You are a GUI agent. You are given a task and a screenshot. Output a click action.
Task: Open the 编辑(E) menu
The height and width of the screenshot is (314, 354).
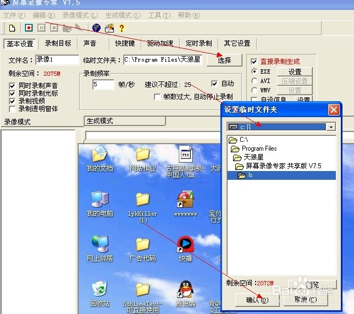44,15
